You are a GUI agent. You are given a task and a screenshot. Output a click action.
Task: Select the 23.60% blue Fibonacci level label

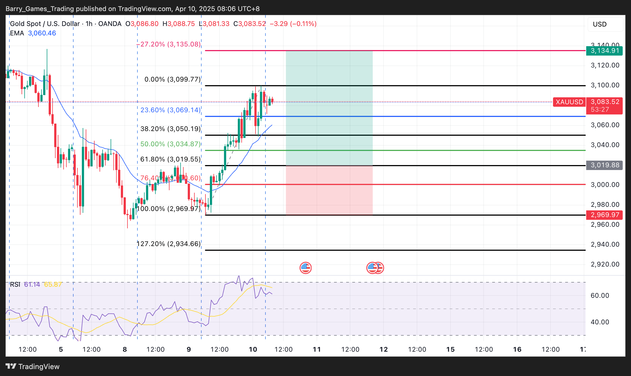pyautogui.click(x=170, y=110)
